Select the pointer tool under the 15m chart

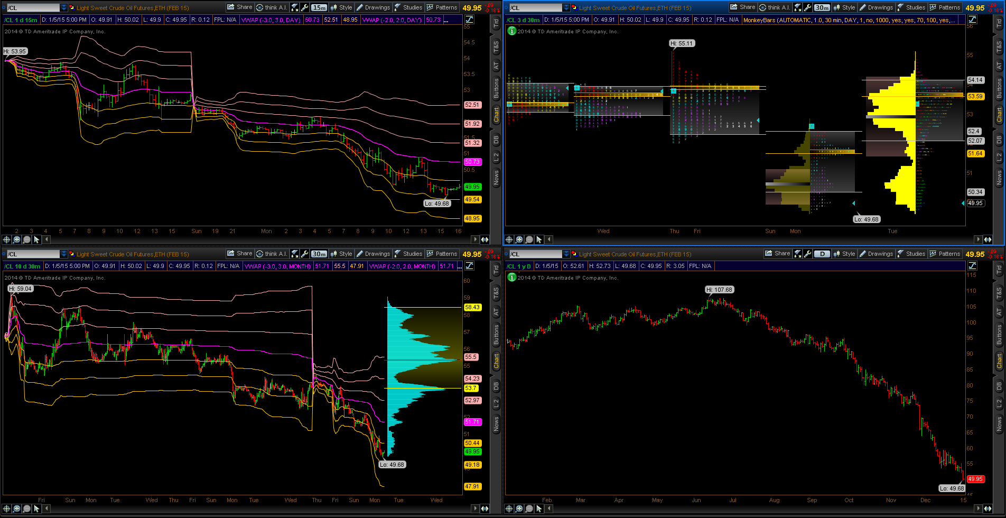[36, 239]
